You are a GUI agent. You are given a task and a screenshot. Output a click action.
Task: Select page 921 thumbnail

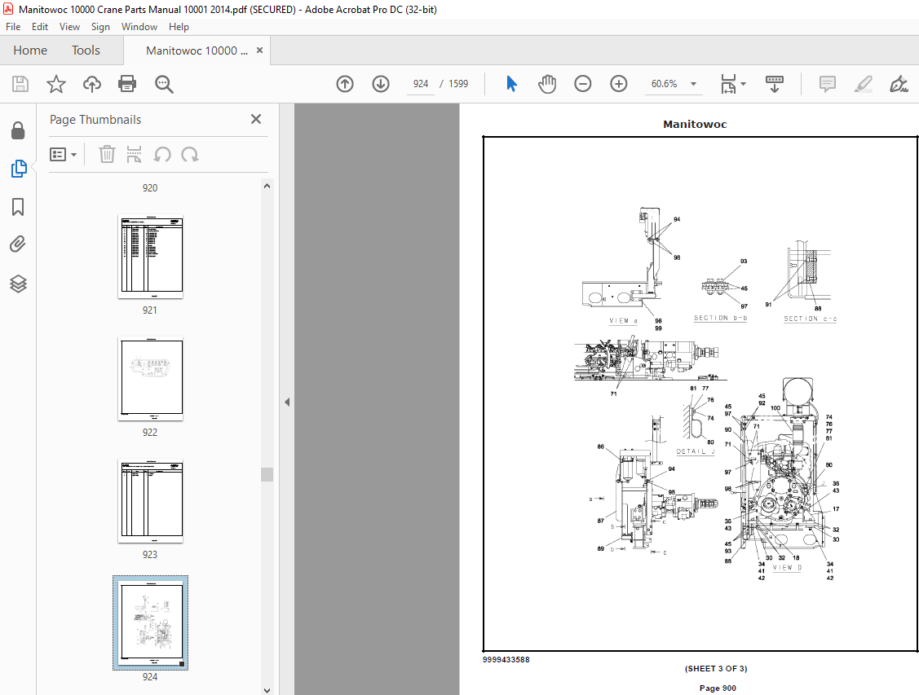tap(151, 257)
